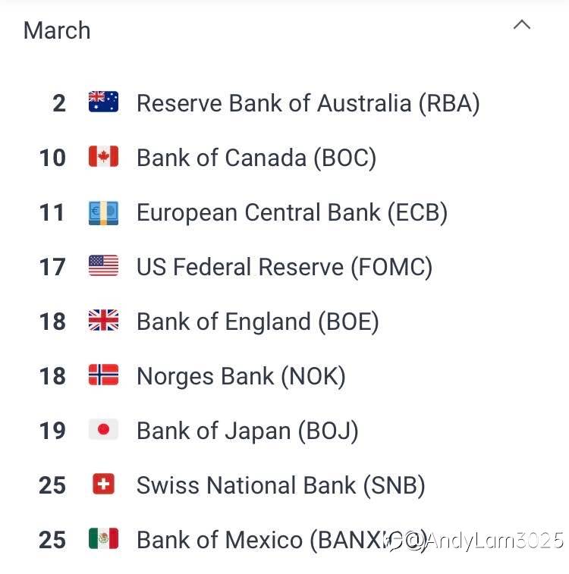This screenshot has height=574, width=569.
Task: Click the Norway flag icon
Action: (x=104, y=375)
